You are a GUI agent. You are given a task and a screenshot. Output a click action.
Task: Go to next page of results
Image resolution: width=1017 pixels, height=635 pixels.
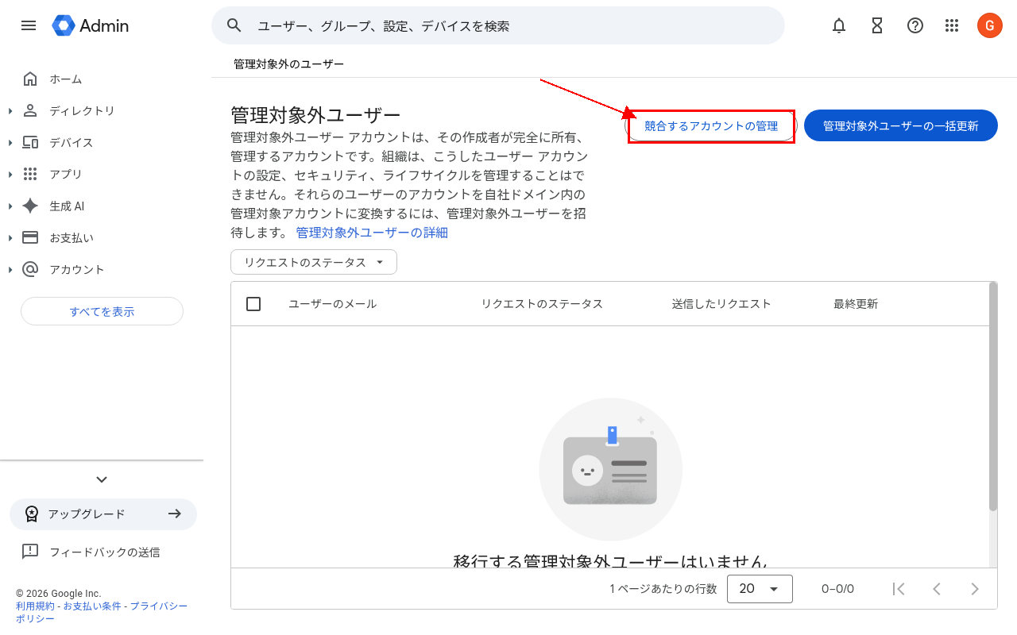975,589
